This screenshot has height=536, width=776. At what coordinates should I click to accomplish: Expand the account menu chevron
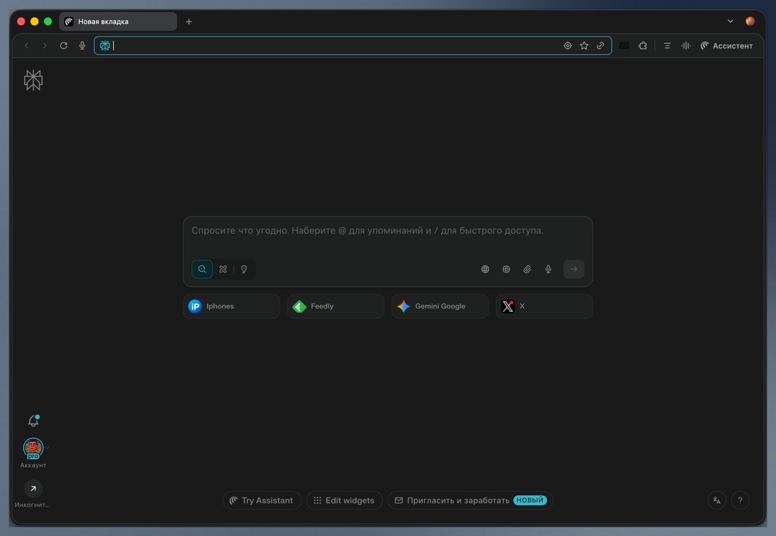click(47, 448)
